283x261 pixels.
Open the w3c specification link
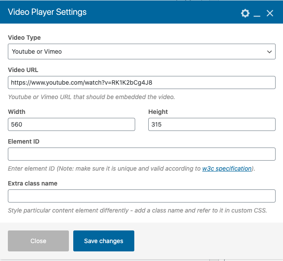pos(227,168)
